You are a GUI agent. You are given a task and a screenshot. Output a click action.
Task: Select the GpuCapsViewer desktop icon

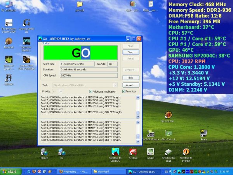tap(169, 117)
